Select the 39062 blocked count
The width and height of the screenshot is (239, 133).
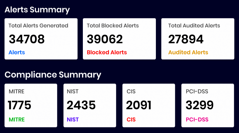(x=105, y=39)
